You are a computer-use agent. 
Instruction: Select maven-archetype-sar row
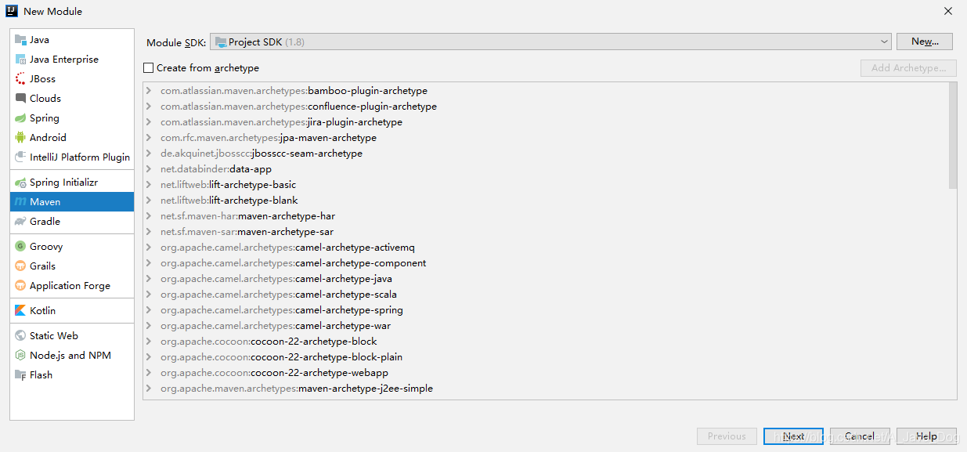[x=545, y=232]
